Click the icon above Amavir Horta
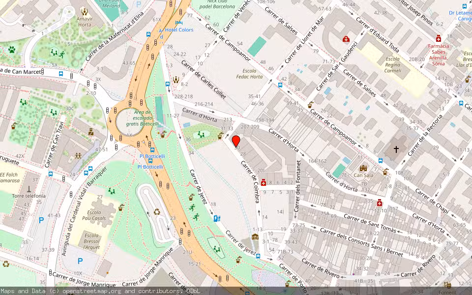 (84, 12)
